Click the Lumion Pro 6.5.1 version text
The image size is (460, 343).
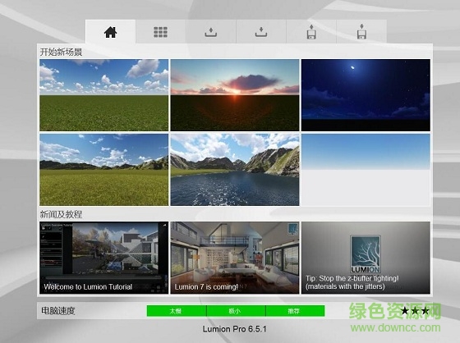pyautogui.click(x=234, y=329)
